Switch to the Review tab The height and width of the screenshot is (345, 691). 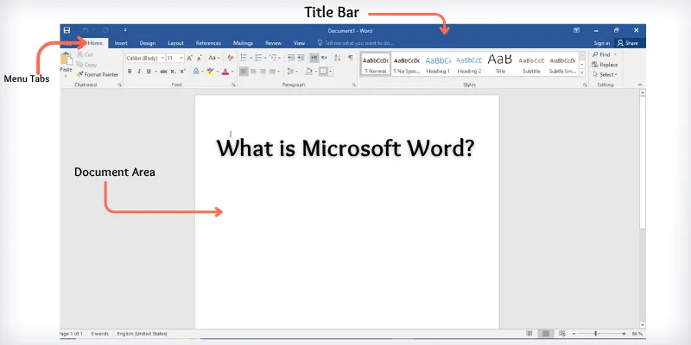pyautogui.click(x=273, y=43)
